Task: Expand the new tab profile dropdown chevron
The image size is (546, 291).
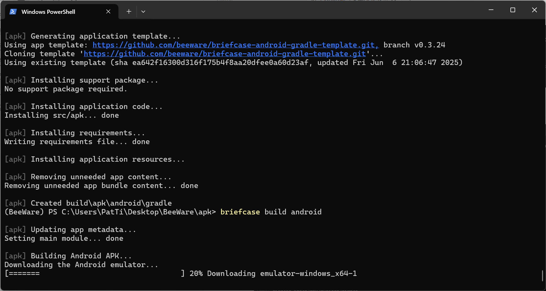Action: 143,12
